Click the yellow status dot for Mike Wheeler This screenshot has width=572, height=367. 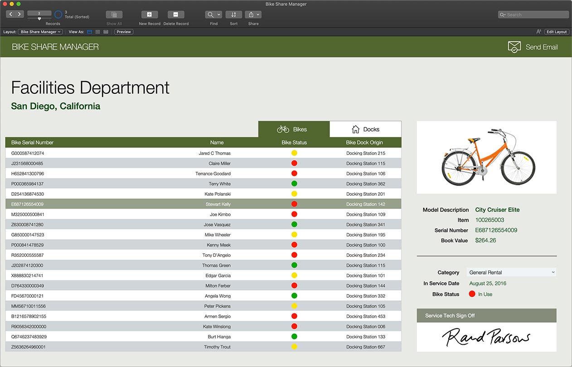point(294,235)
